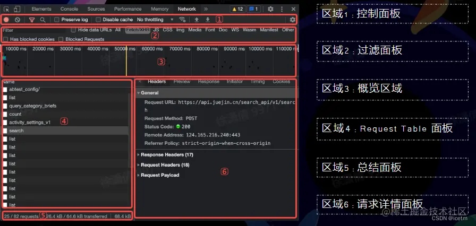
Task: Filter requests by JS
Action: [x=156, y=30]
